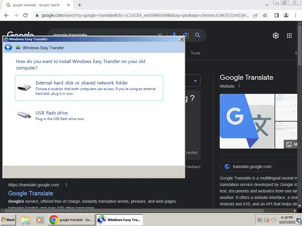
Task: Open Chrome's side panel
Action: [x=276, y=15]
